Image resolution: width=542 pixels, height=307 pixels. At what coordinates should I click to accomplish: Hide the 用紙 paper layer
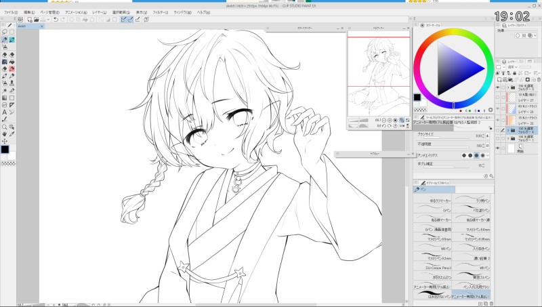(x=498, y=148)
